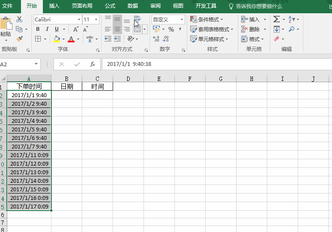Switch to the 插入 ribbon tab
The height and width of the screenshot is (232, 332).
click(x=54, y=6)
